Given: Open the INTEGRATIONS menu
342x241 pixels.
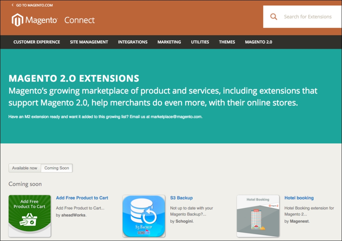Looking at the screenshot, I should click(133, 42).
